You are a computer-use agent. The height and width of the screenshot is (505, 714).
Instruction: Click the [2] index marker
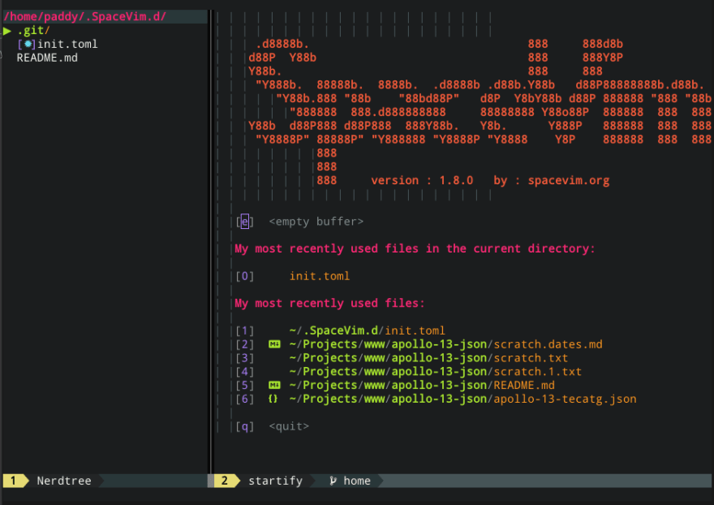[244, 344]
